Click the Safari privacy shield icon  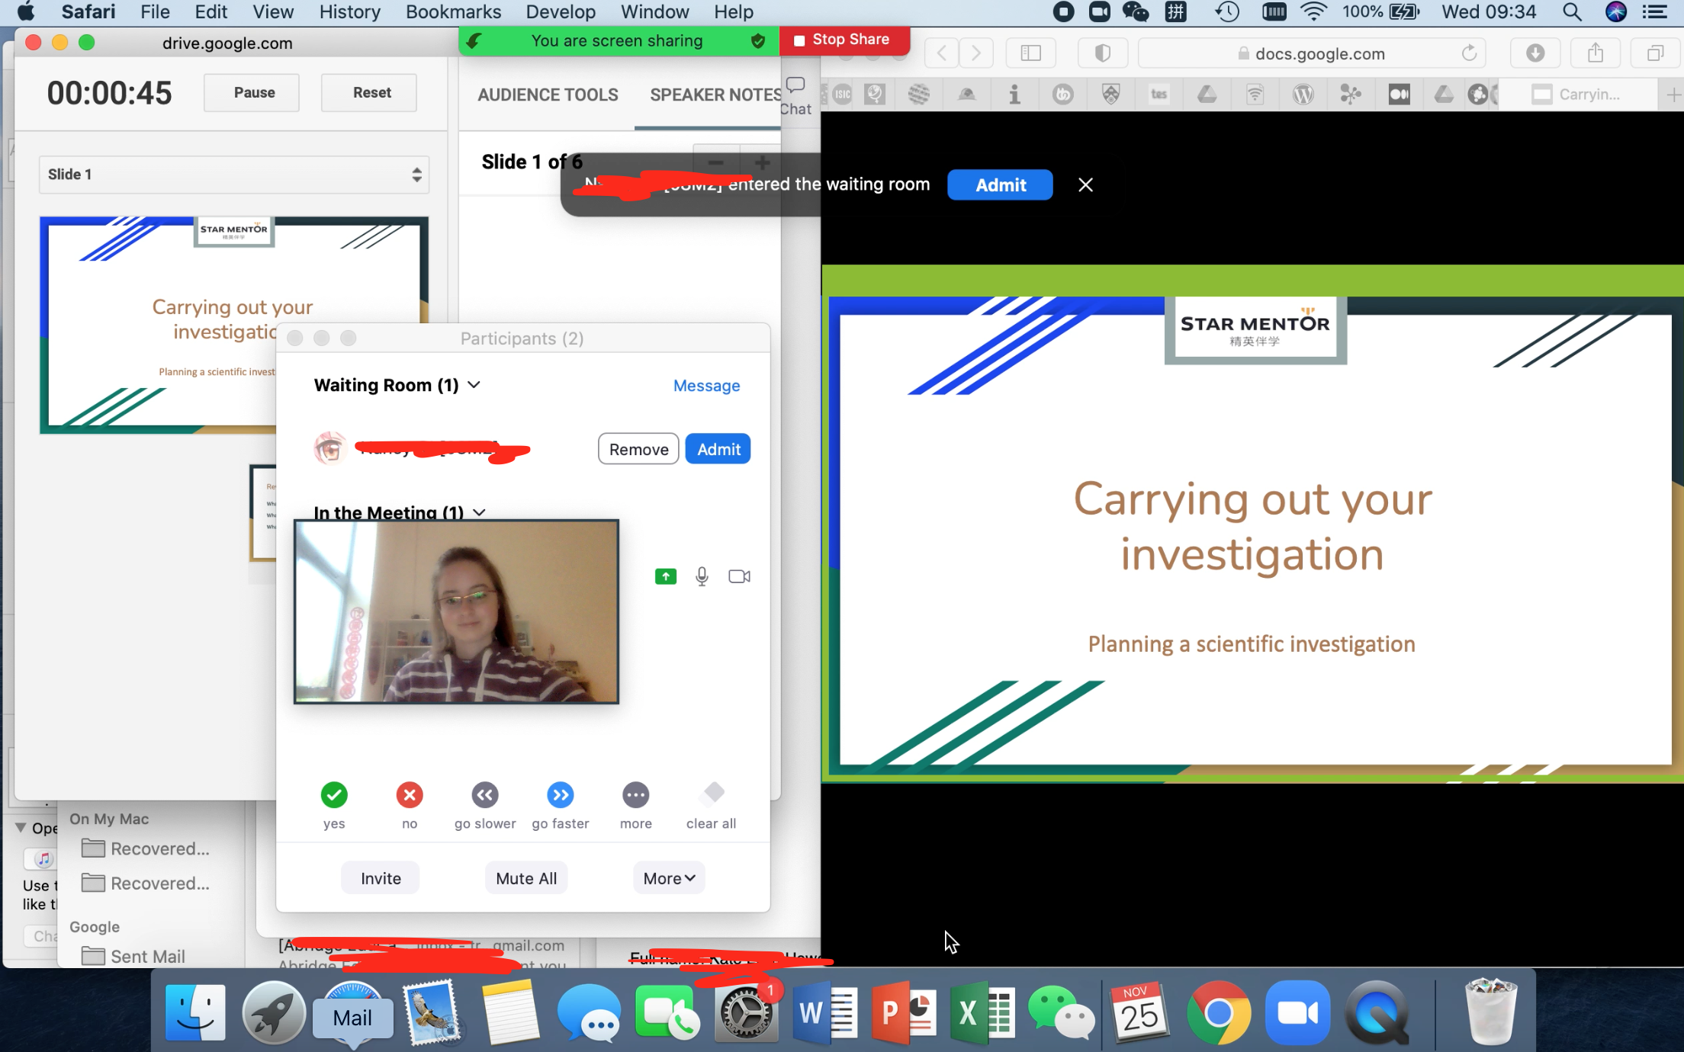[x=1102, y=53]
